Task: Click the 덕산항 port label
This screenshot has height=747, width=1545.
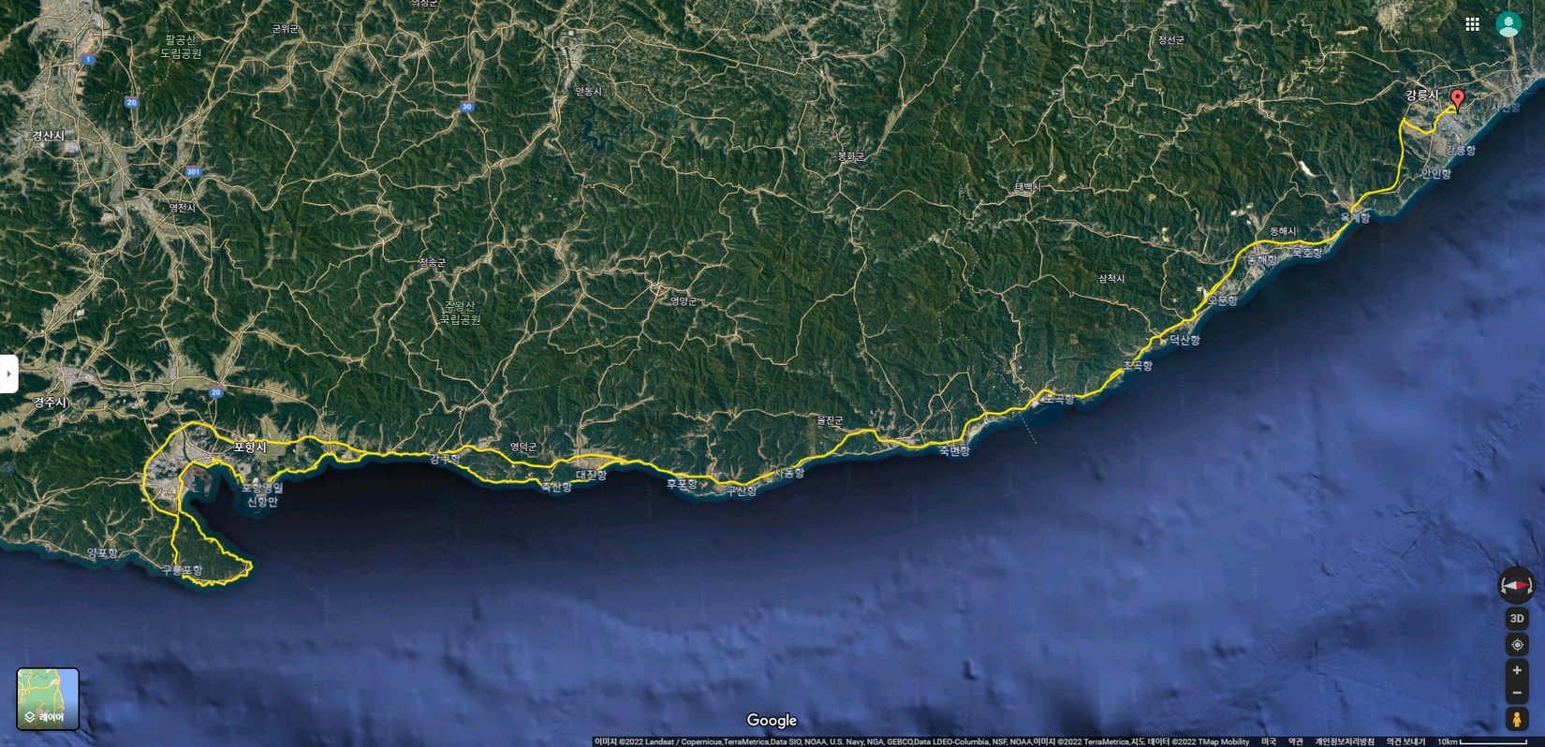Action: 1184,341
